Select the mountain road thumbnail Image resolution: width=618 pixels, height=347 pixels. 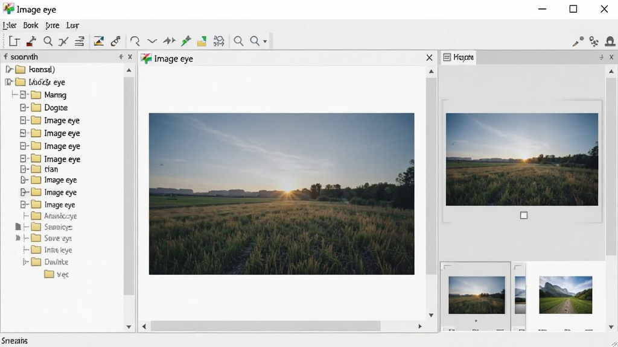565,295
